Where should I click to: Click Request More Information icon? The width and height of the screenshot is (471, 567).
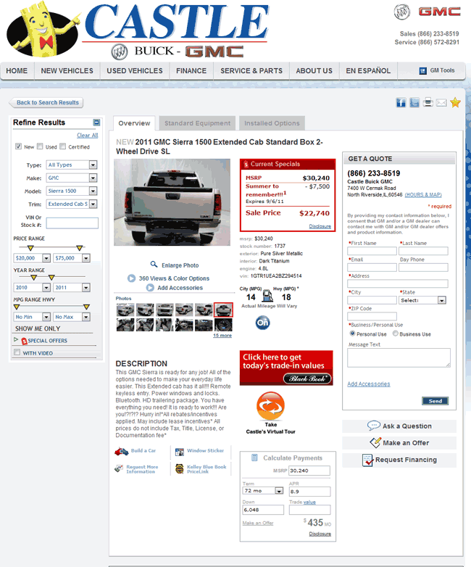pos(119,469)
